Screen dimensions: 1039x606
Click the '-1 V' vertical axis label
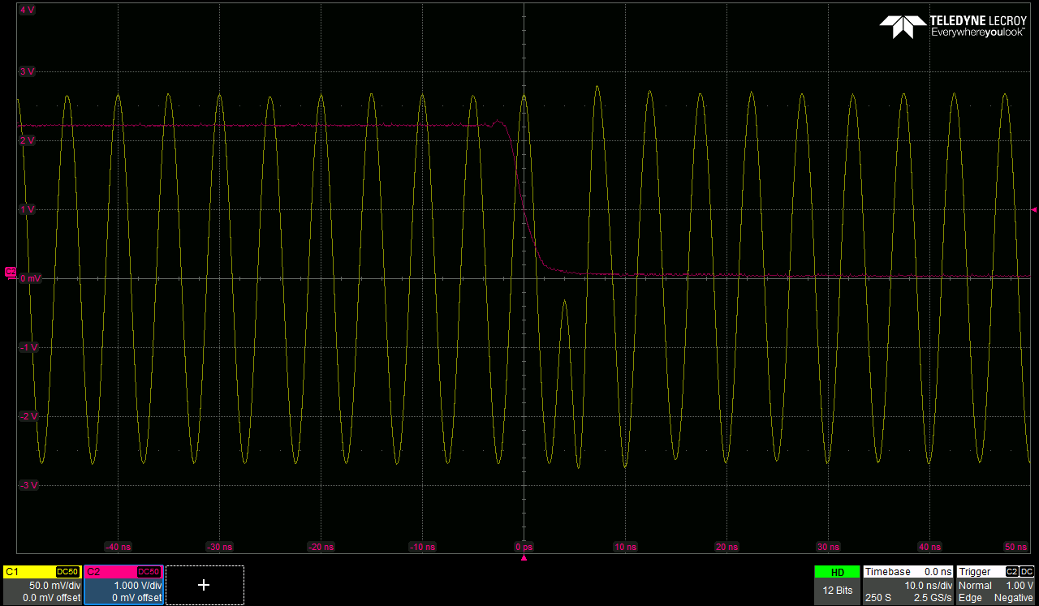(x=28, y=347)
